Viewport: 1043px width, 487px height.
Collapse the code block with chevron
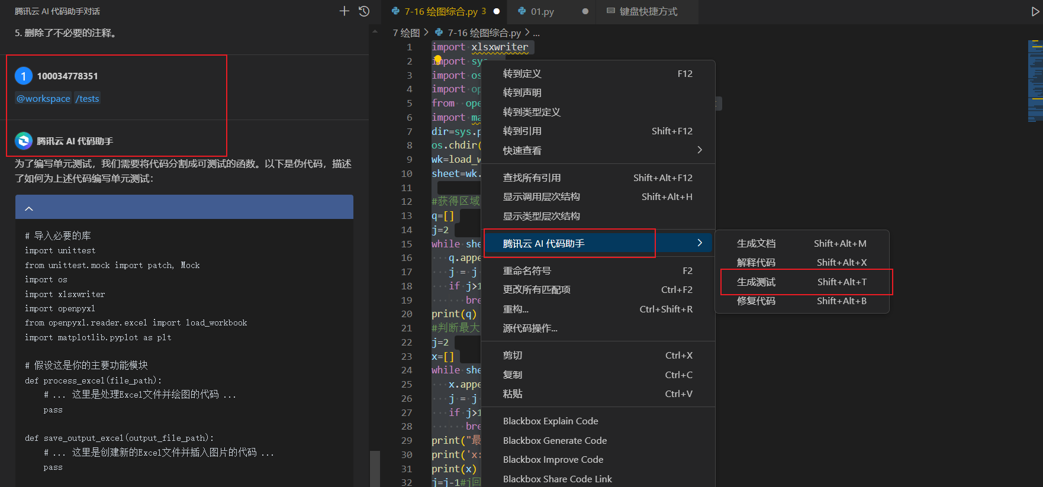29,209
